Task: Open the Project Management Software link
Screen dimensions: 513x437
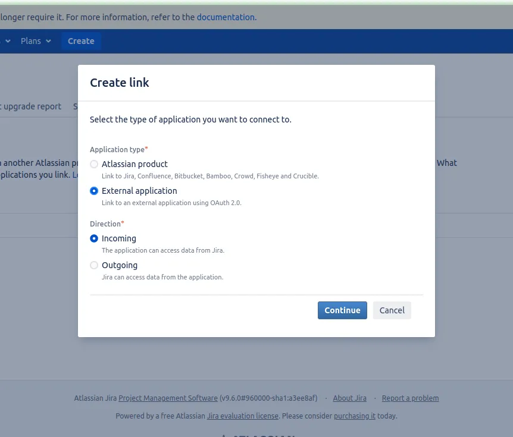Action: click(x=168, y=398)
